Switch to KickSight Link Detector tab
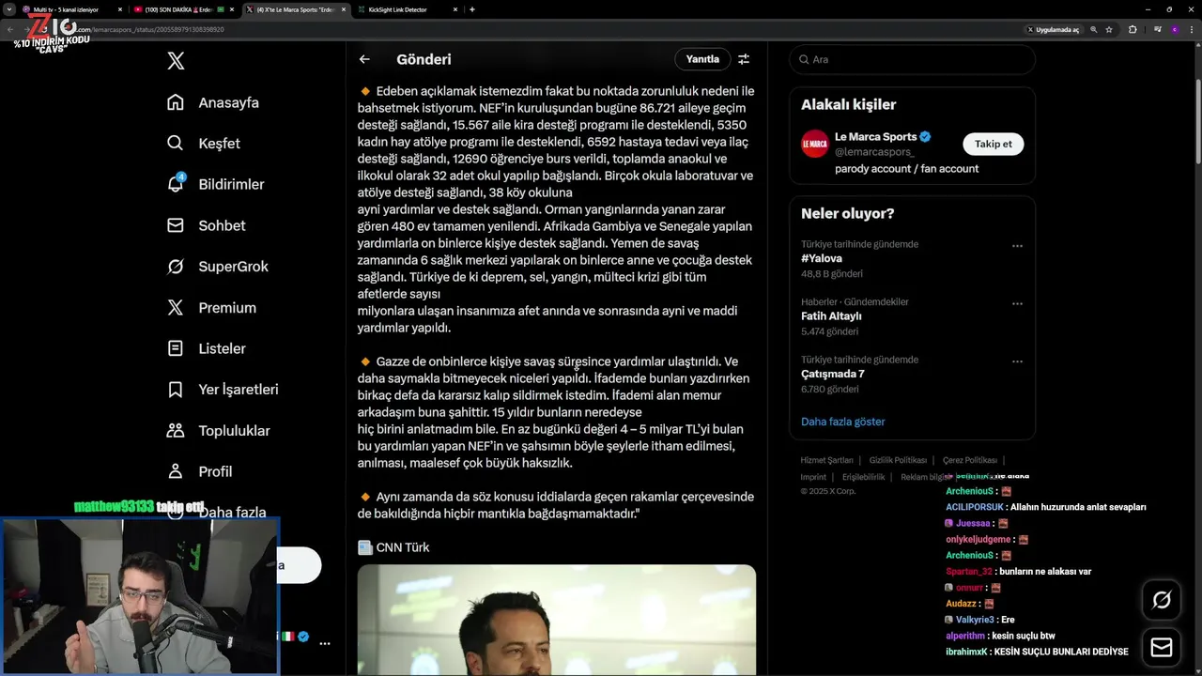This screenshot has width=1202, height=676. click(x=406, y=9)
